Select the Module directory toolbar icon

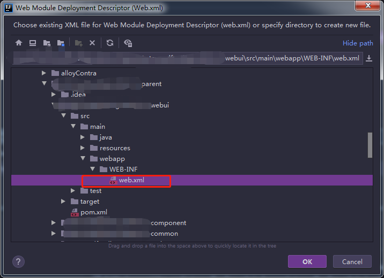pyautogui.click(x=61, y=43)
